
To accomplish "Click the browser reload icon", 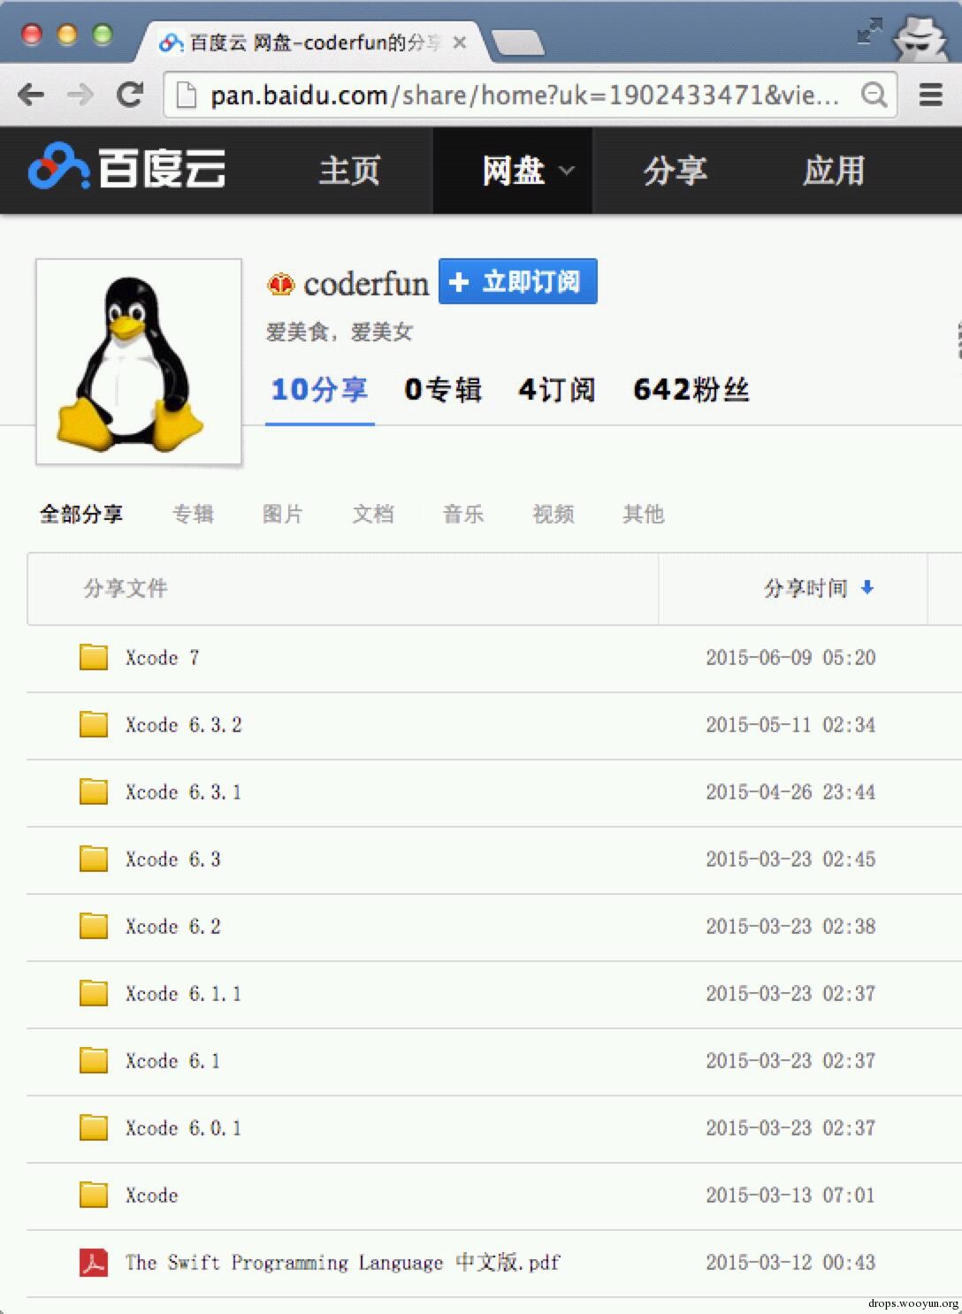I will (130, 95).
